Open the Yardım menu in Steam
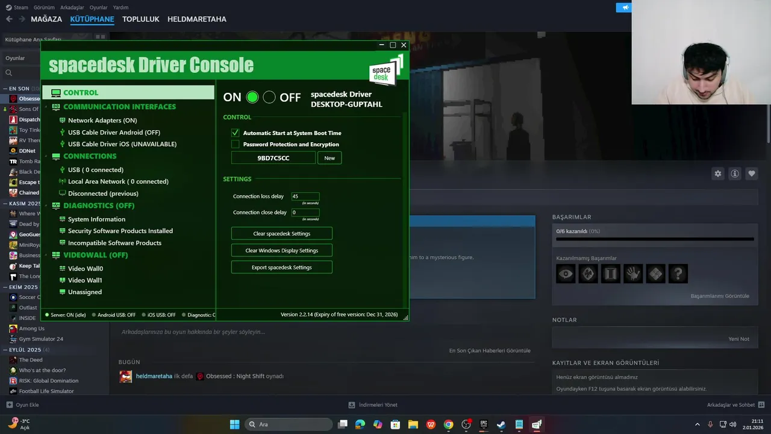 pyautogui.click(x=120, y=8)
